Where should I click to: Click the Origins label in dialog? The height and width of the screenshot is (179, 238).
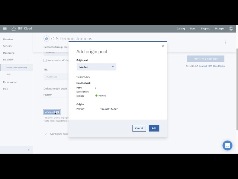pyautogui.click(x=80, y=104)
